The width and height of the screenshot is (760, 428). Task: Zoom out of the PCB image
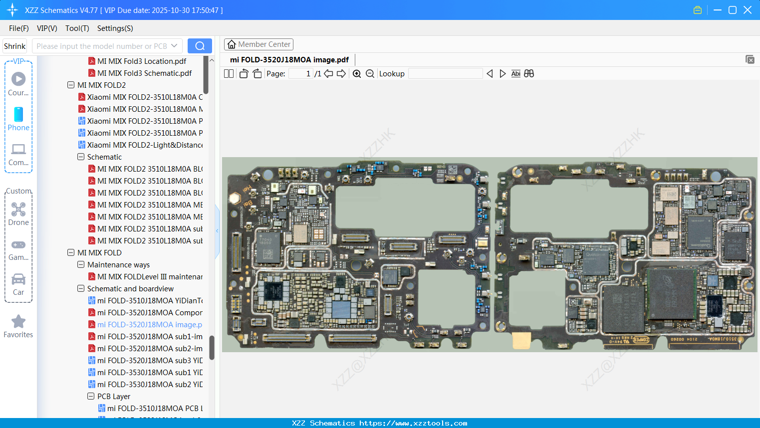370,73
